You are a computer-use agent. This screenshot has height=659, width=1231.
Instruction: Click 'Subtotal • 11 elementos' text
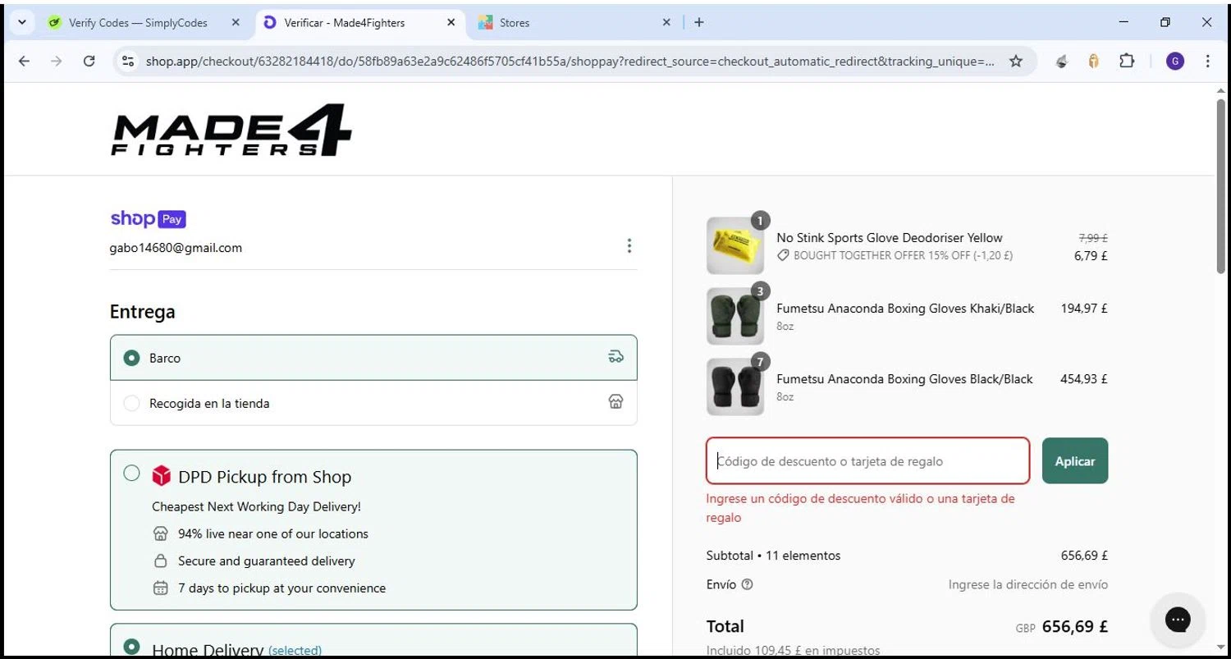pos(773,556)
